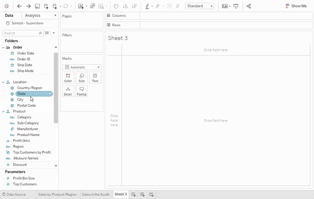Click the Add new data source icon
Image resolution: width=314 pixels, height=199 pixels.
pyautogui.click(x=46, y=6)
